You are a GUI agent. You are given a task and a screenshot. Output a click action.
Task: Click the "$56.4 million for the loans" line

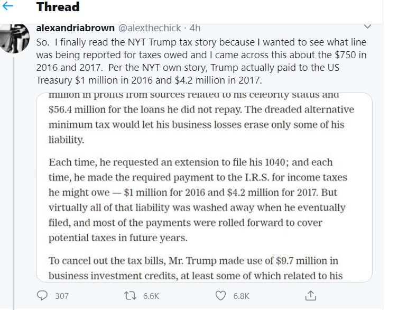pos(201,110)
